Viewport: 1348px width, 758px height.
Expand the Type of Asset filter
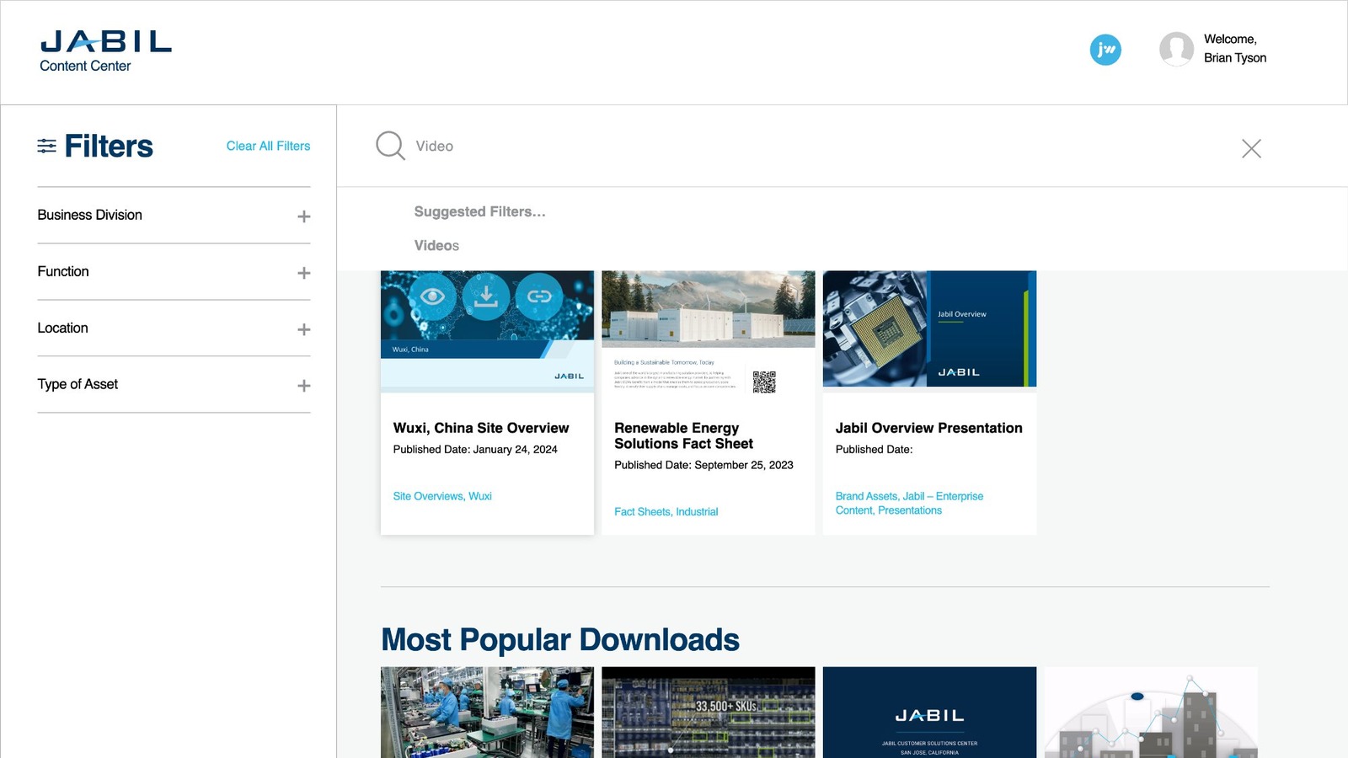click(x=303, y=385)
